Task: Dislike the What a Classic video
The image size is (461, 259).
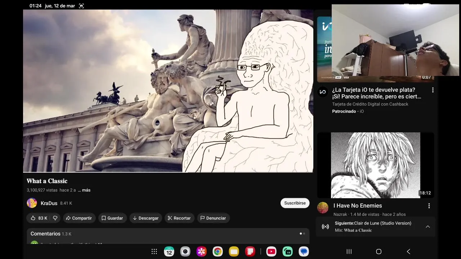Action: (55, 218)
